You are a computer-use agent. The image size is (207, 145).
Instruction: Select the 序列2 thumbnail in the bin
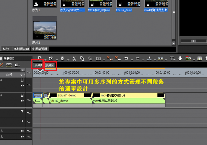[x=44, y=30]
